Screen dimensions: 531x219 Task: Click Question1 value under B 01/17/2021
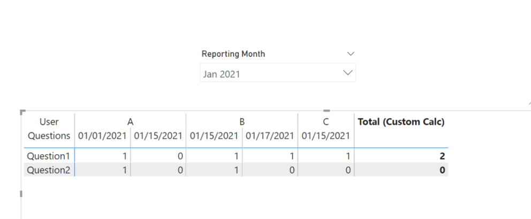pyautogui.click(x=292, y=156)
